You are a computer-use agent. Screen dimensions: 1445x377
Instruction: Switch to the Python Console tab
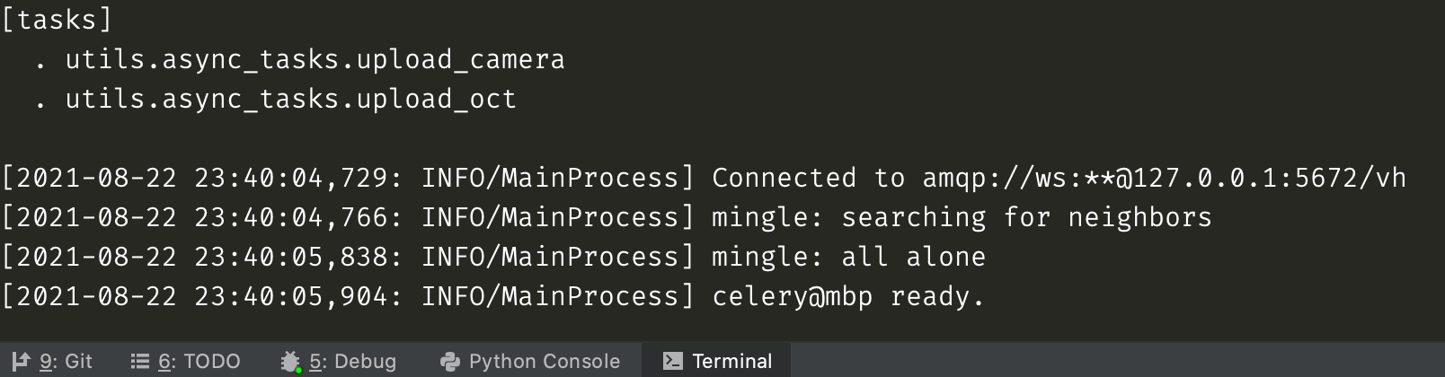point(530,361)
